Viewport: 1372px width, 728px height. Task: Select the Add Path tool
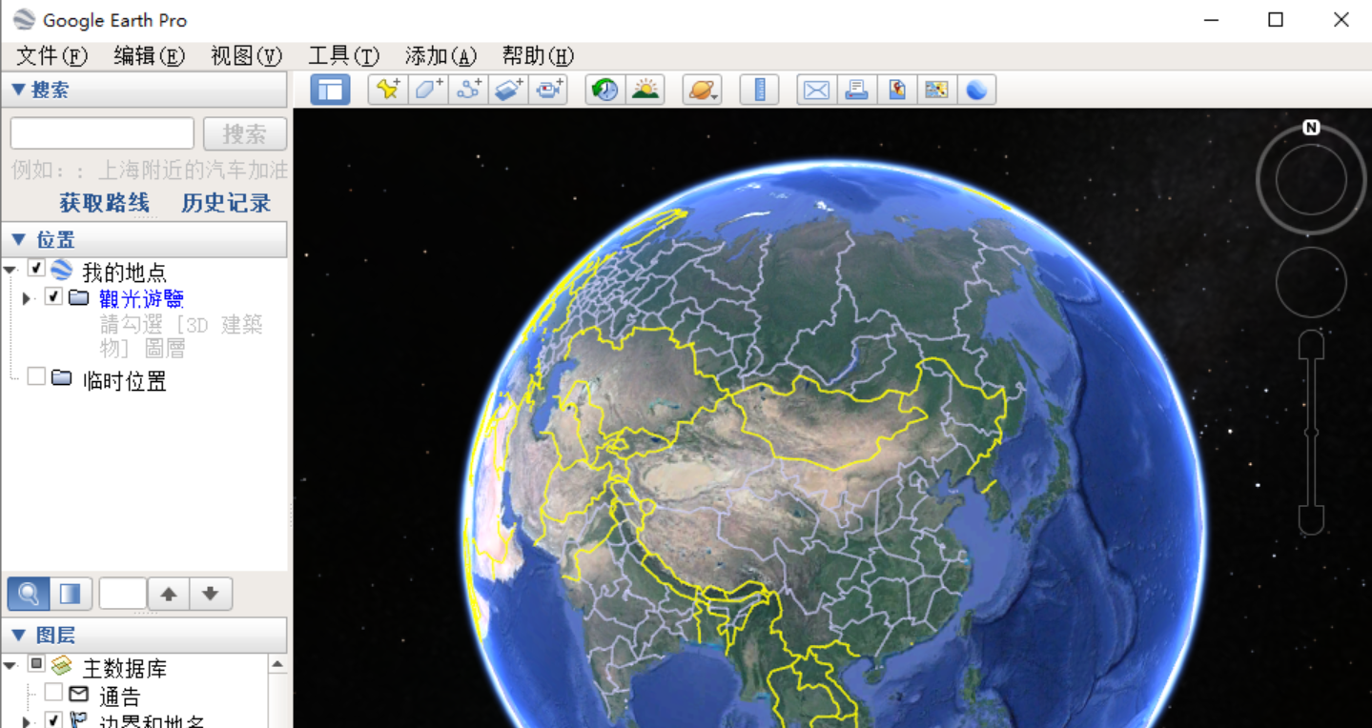tap(467, 90)
